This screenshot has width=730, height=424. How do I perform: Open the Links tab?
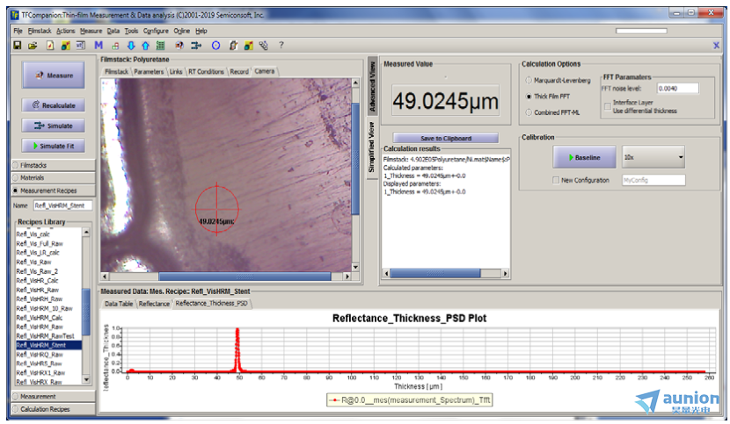176,72
